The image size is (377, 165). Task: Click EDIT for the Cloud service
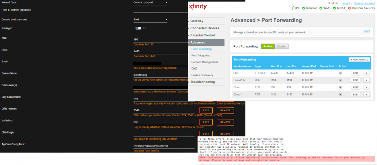(x=356, y=87)
